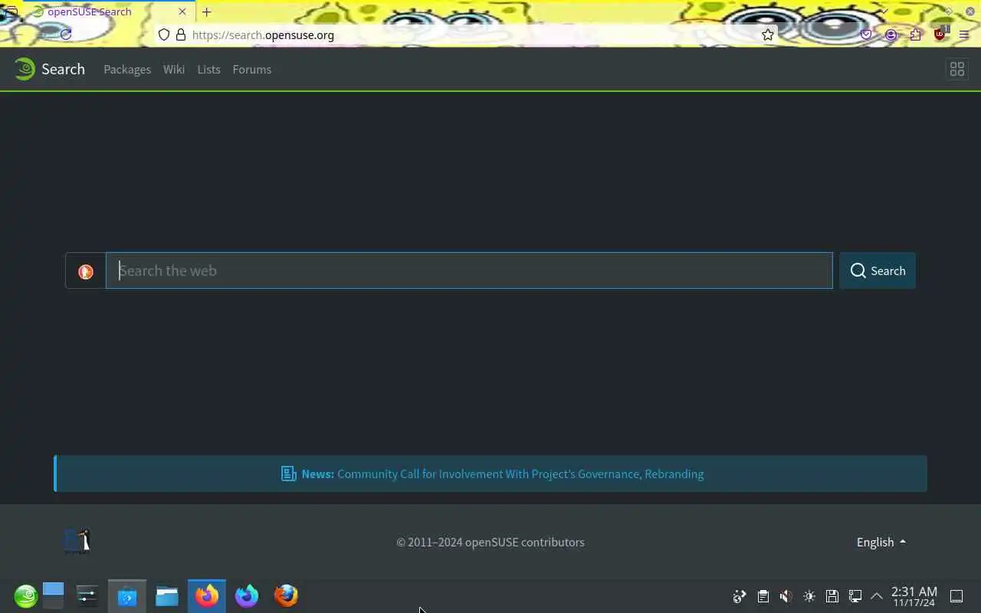Screen dimensions: 981x613
Task: Open Firefox account icon
Action: [891, 34]
